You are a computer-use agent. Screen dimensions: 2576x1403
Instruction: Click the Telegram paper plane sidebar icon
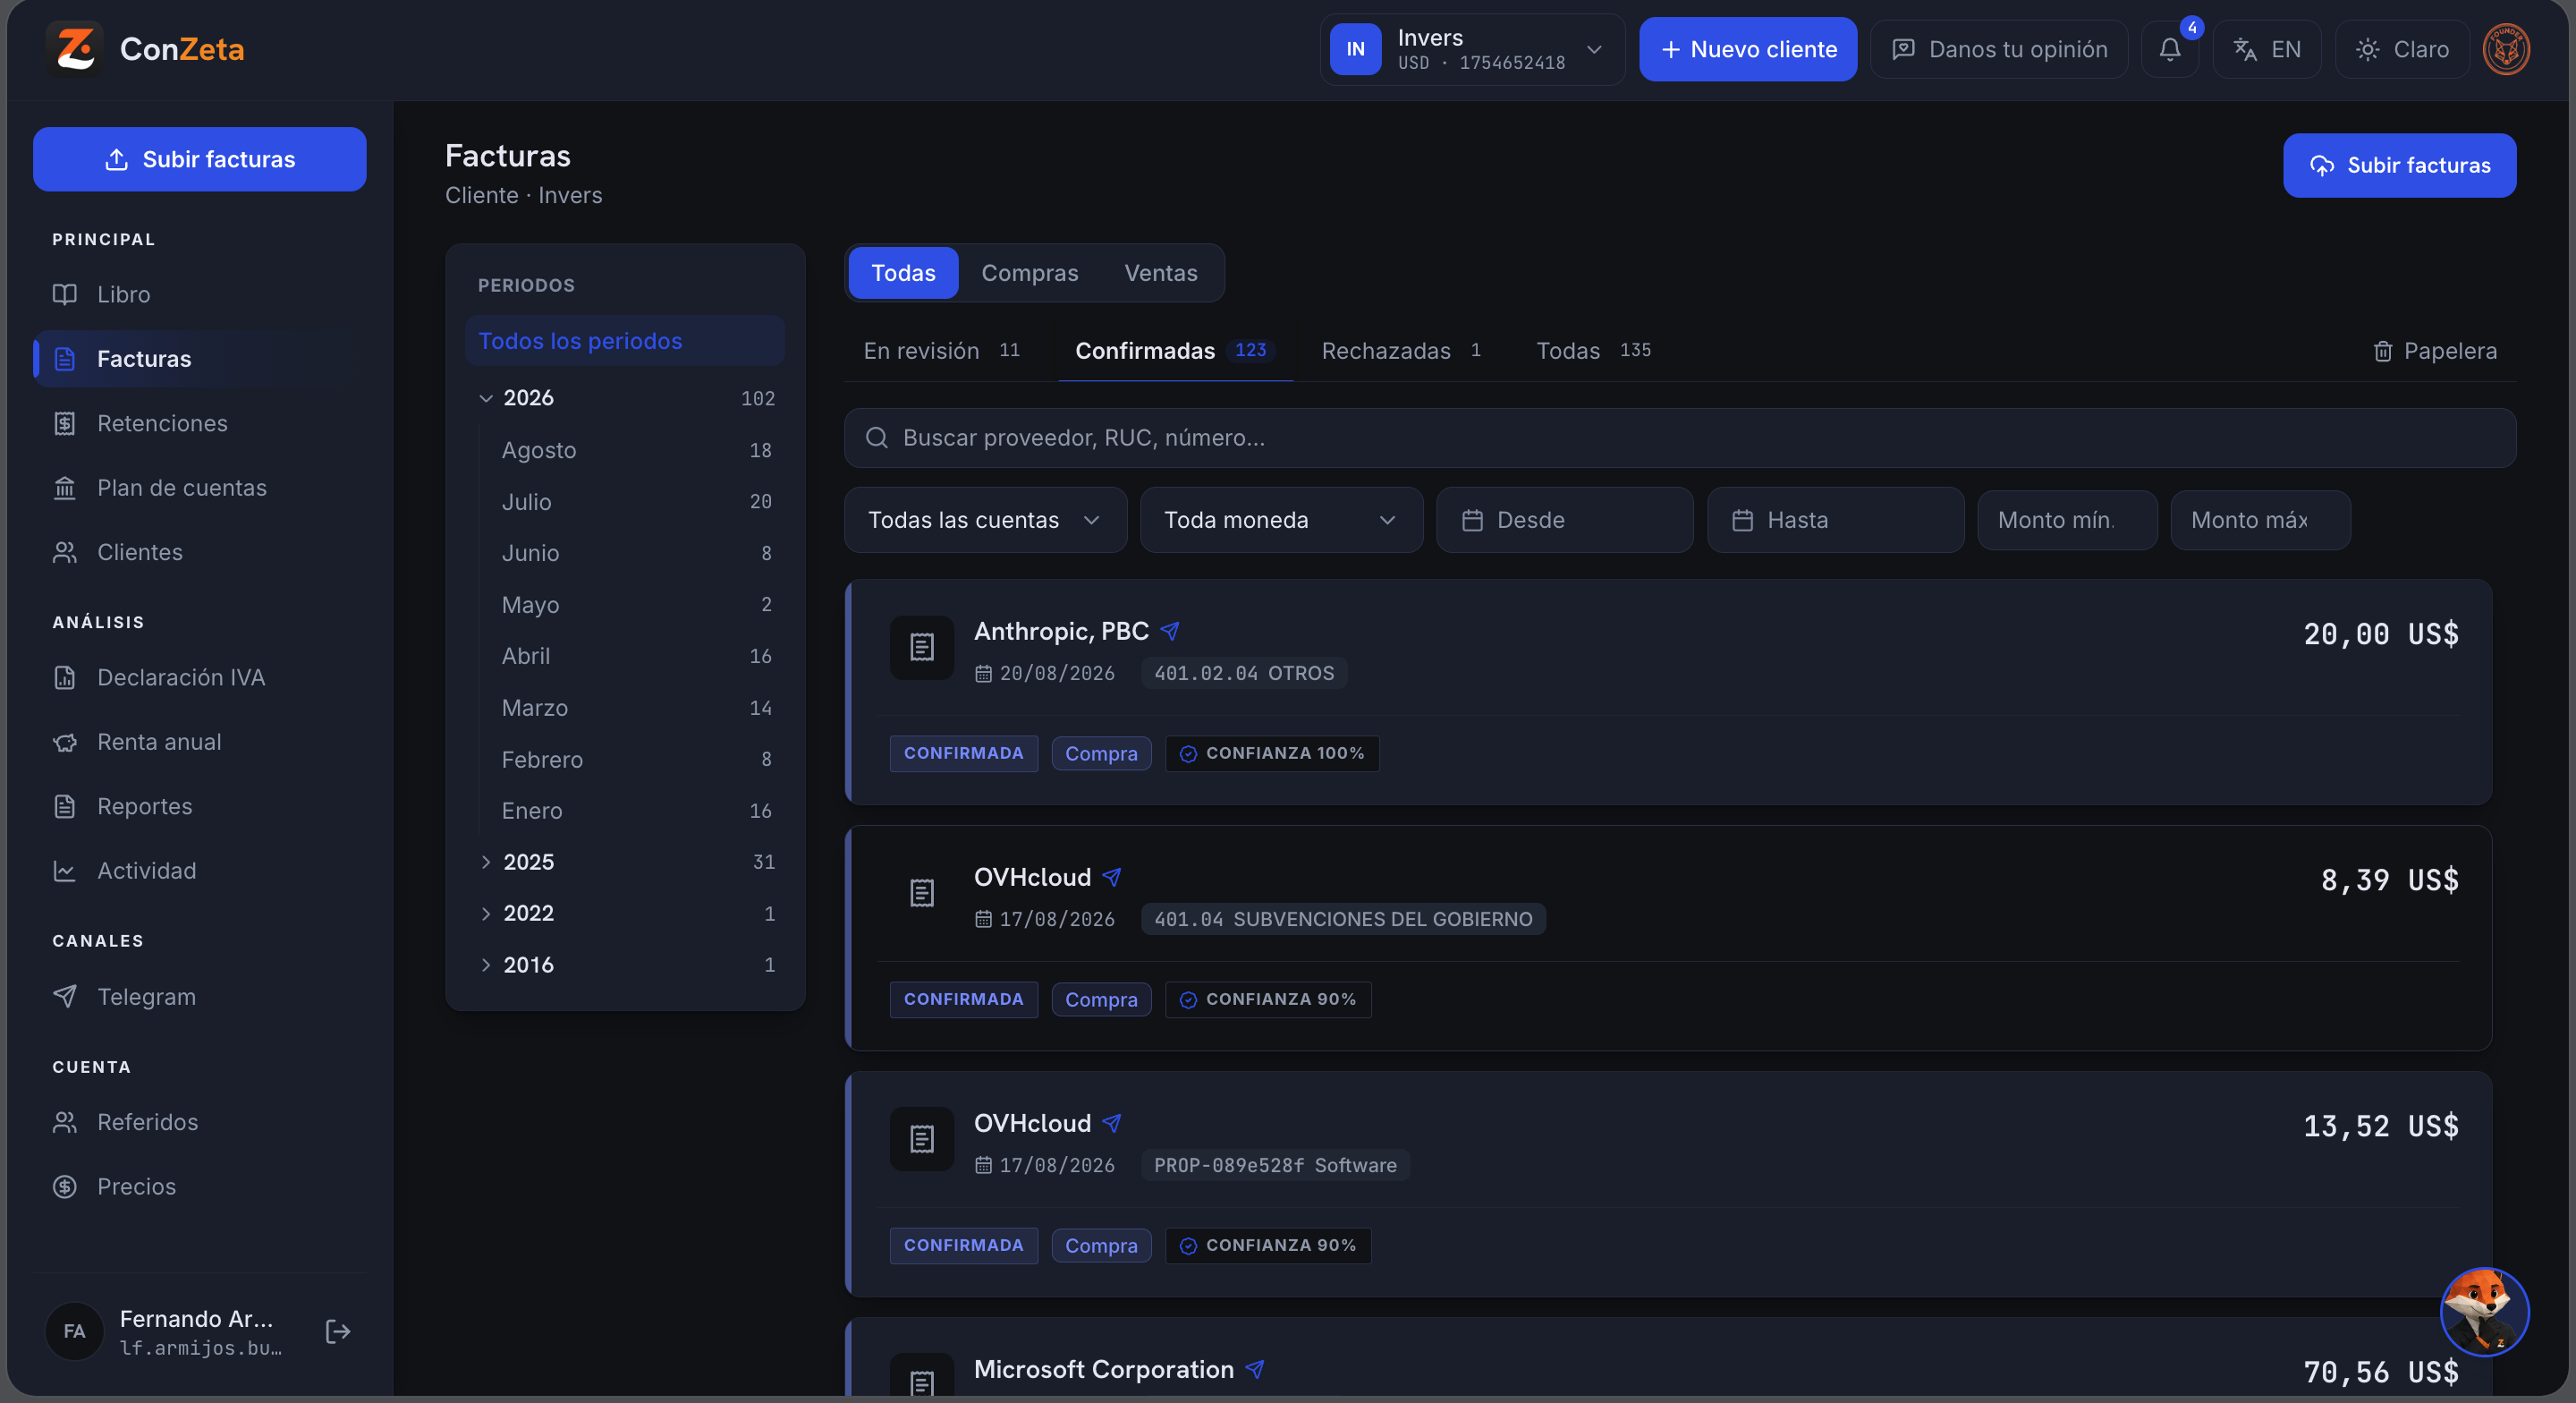[x=65, y=997]
